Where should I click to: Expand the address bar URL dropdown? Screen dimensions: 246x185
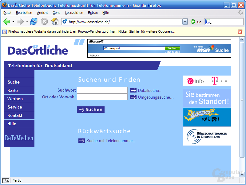click(185, 22)
